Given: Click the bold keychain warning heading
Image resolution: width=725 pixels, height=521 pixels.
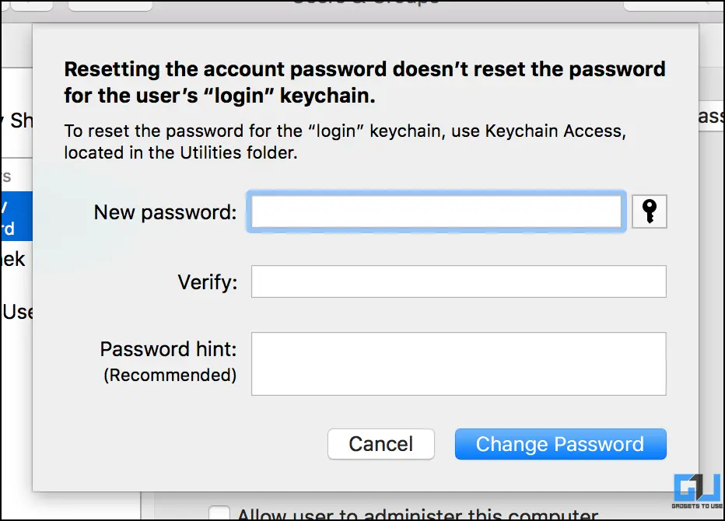Looking at the screenshot, I should 365,82.
